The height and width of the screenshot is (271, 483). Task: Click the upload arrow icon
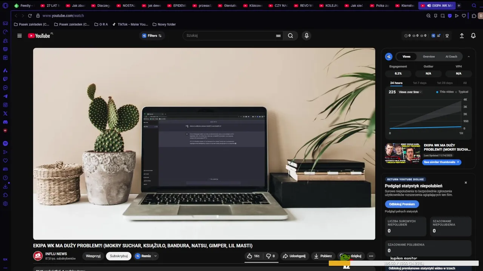461,36
